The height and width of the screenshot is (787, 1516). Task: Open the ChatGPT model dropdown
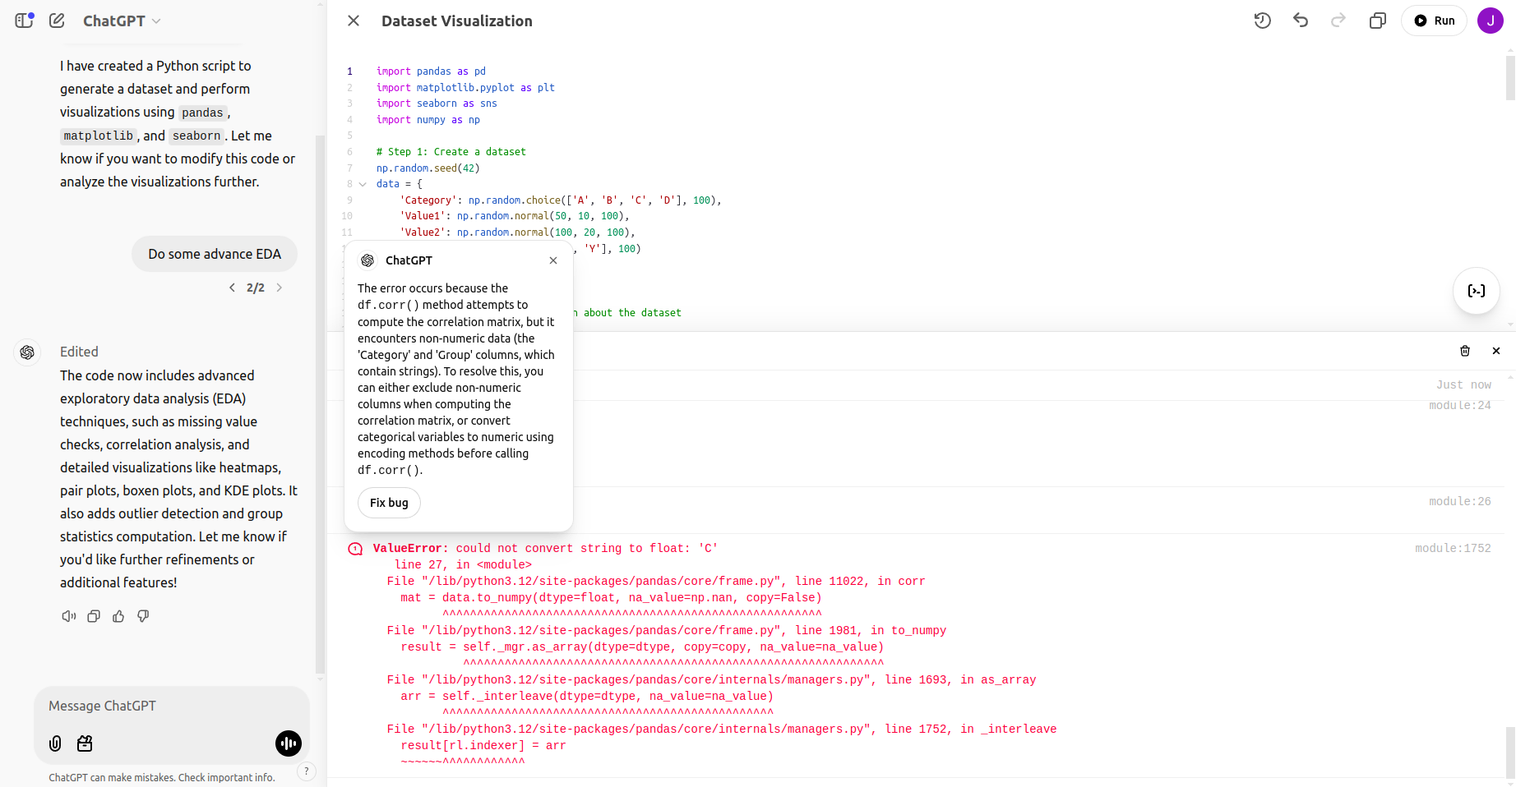(122, 21)
